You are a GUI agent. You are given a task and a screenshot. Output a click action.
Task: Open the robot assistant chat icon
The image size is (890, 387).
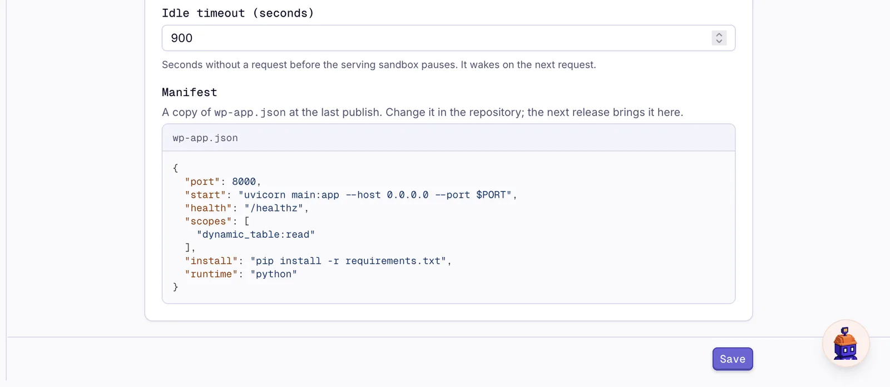coord(845,343)
